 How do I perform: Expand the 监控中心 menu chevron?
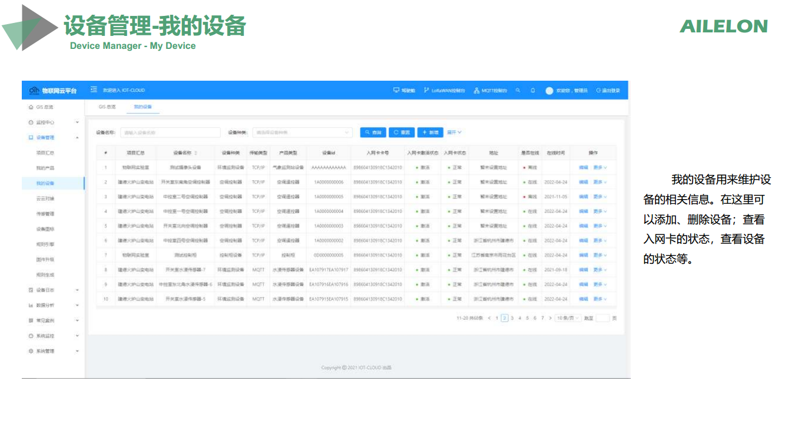(77, 122)
